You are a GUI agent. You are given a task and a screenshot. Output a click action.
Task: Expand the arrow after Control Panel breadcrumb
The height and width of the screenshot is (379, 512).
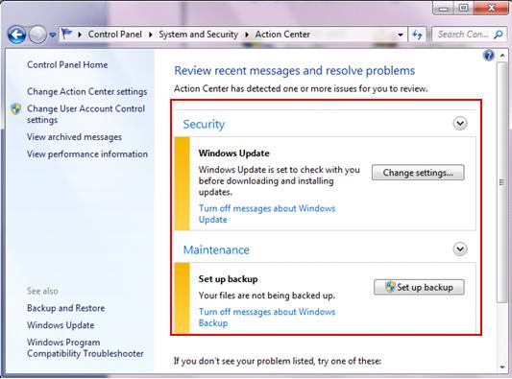(151, 35)
